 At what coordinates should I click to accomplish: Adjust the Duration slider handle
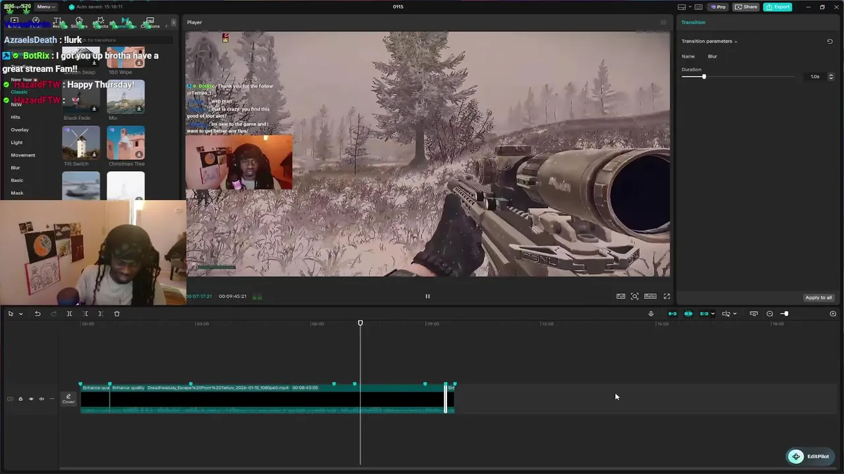(x=704, y=77)
